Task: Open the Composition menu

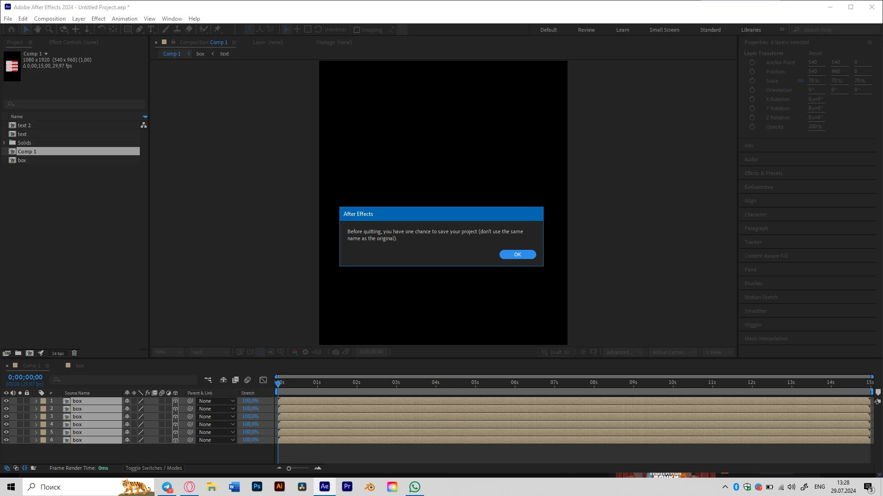Action: (x=50, y=19)
